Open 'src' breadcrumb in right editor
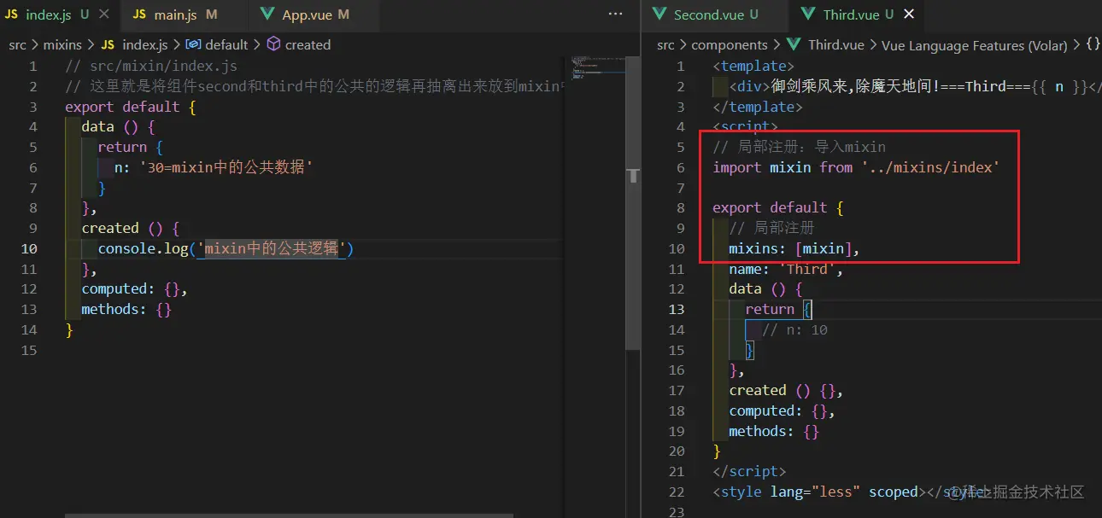 [x=665, y=45]
